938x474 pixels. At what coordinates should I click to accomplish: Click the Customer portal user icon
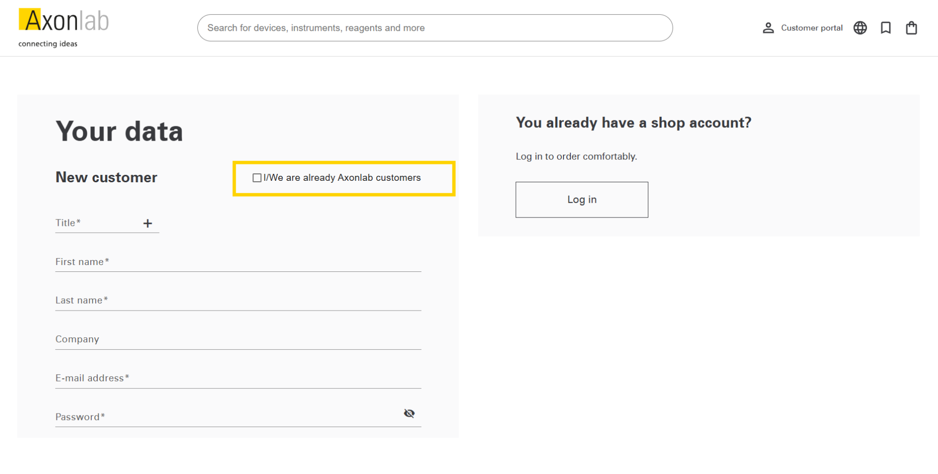[768, 28]
